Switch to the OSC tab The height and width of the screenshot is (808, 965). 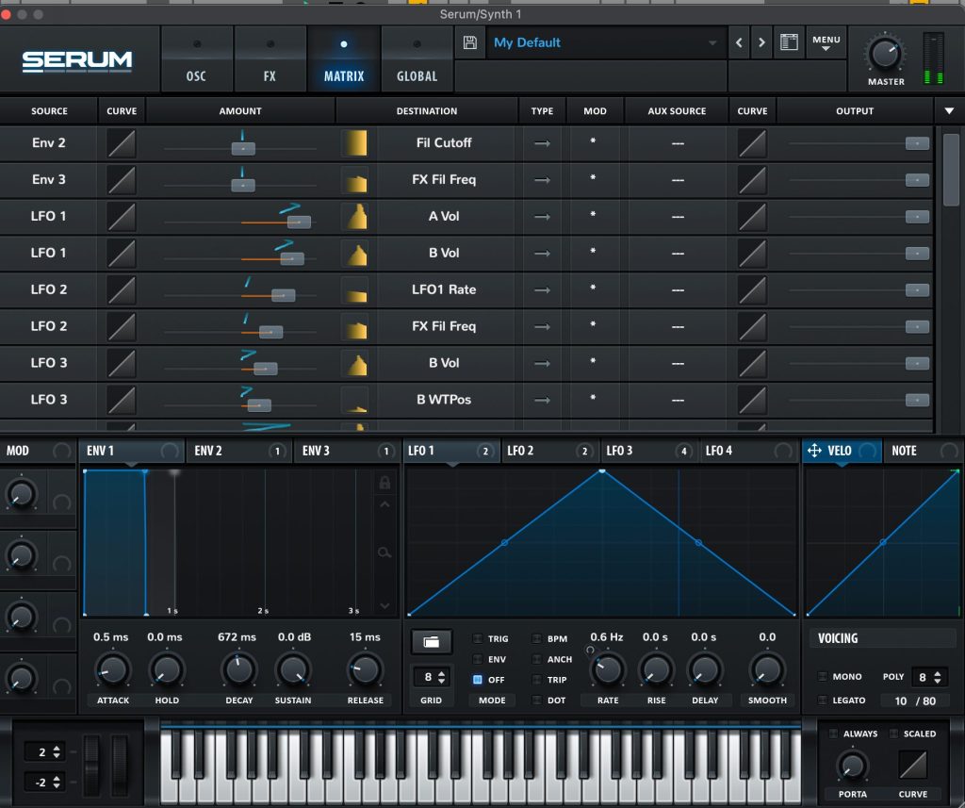196,59
